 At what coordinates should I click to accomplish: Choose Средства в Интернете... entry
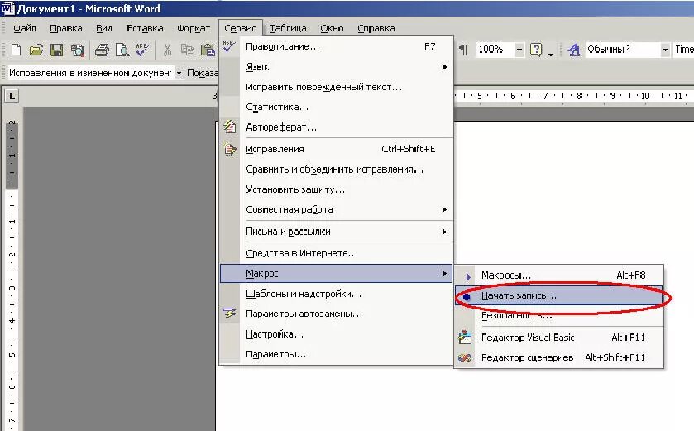337,254
